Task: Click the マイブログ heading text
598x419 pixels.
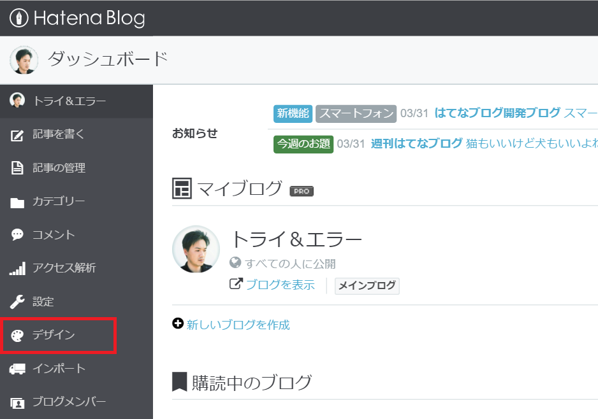Action: point(240,189)
